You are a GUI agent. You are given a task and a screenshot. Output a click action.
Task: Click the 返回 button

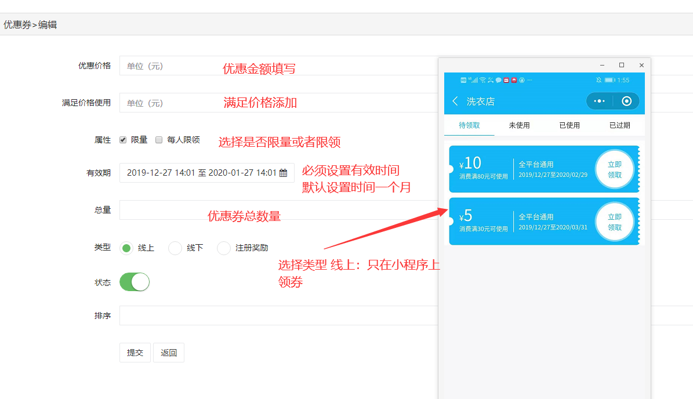[168, 353]
